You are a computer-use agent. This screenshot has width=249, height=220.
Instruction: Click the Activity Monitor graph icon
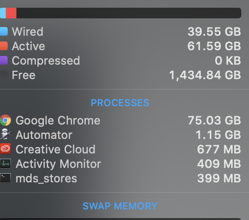[5, 164]
